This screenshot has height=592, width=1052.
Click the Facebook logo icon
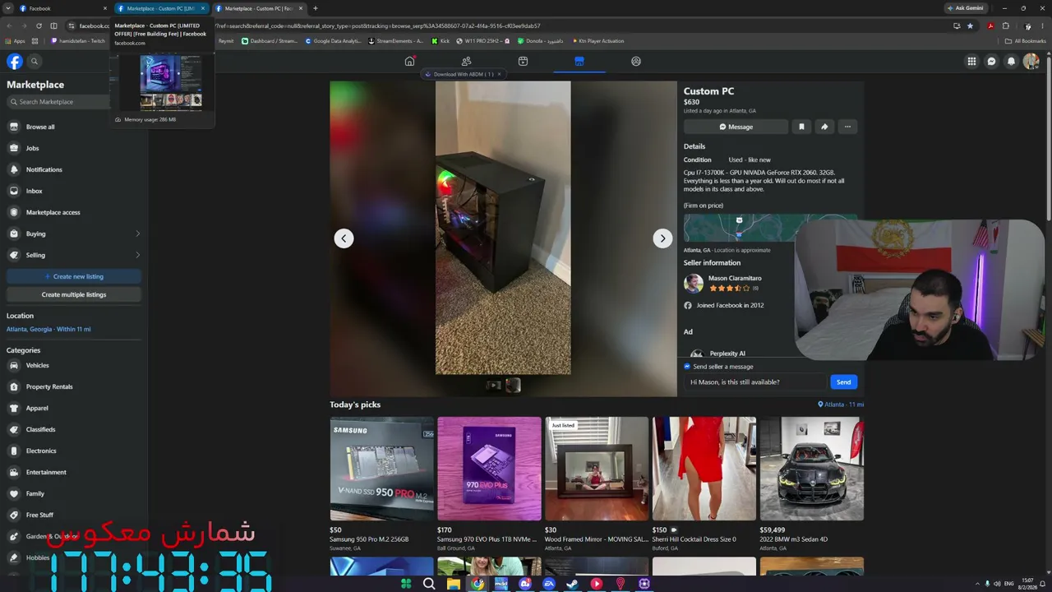pyautogui.click(x=15, y=61)
